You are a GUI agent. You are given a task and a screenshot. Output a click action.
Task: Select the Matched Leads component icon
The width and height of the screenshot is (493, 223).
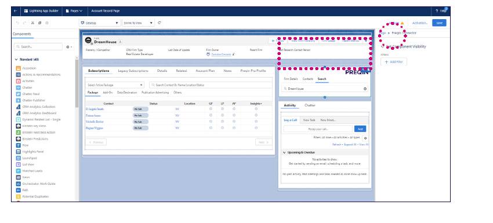[x=18, y=171]
